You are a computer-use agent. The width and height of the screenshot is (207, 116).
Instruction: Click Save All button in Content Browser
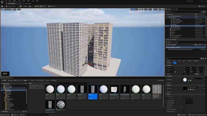(x=17, y=80)
